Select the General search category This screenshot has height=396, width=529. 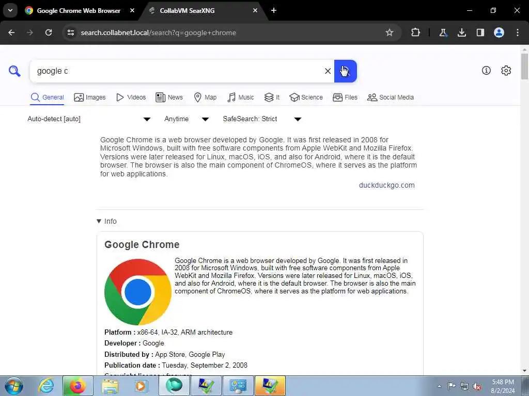pos(47,97)
